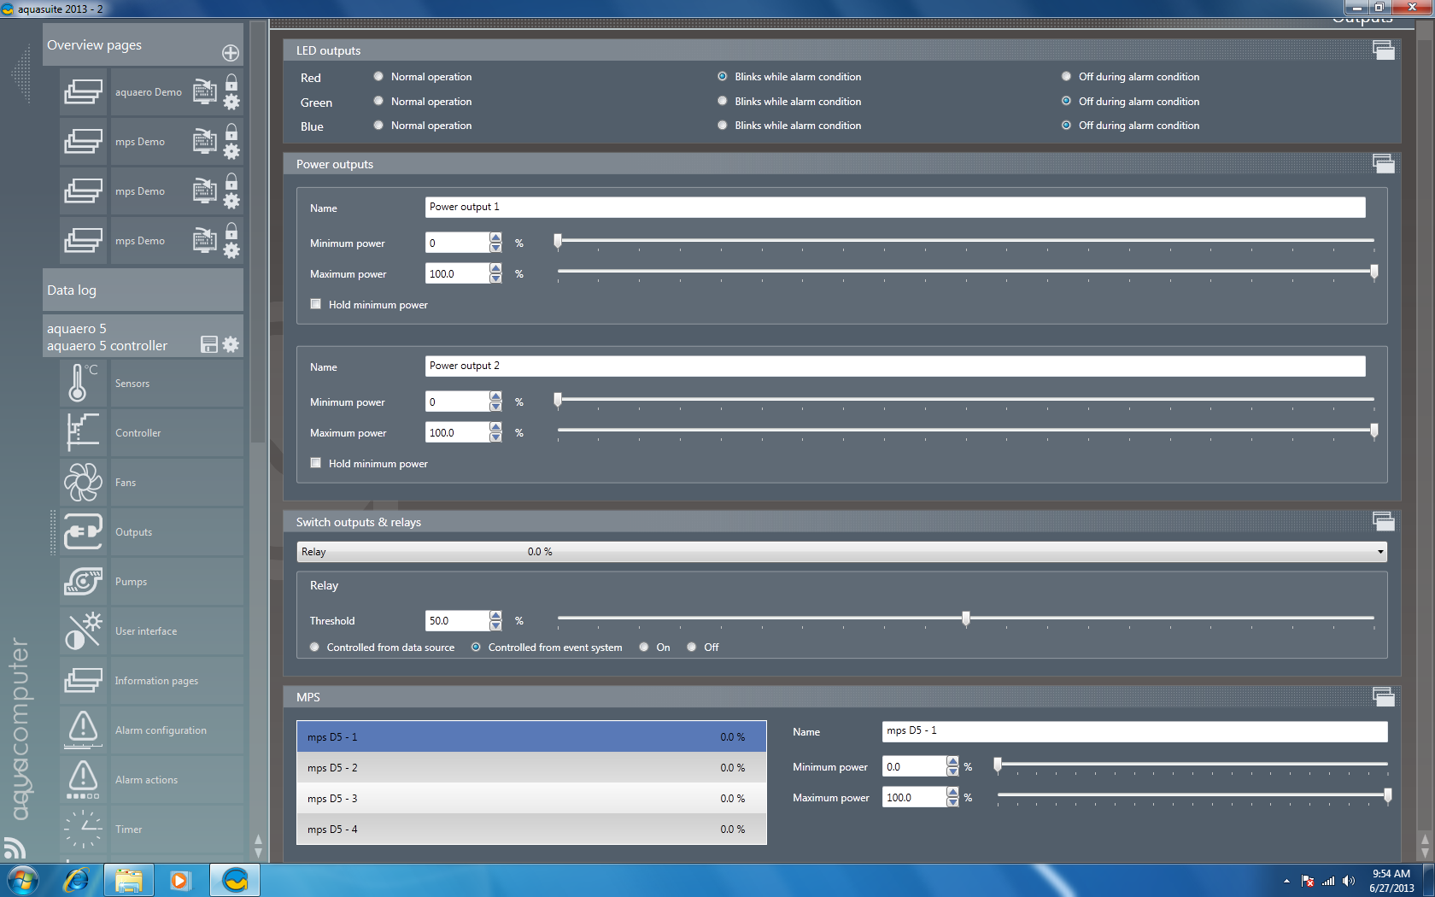Select the Controller curve icon

pos(82,432)
